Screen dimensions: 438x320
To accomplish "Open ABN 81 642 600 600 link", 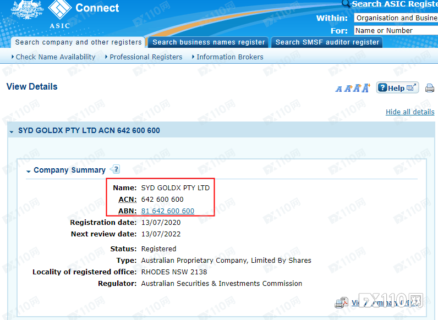I will click(168, 211).
